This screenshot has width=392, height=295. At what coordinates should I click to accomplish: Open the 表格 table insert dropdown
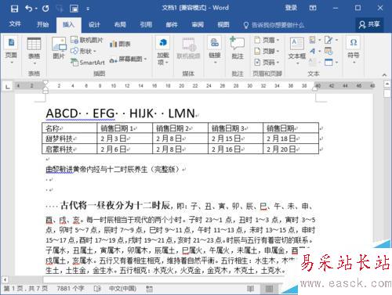tap(34, 52)
